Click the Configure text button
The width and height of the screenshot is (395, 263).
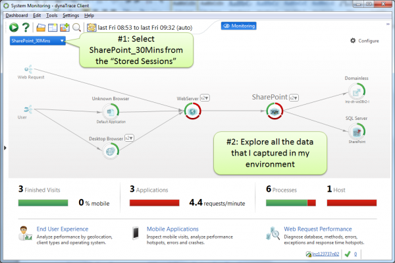coord(369,41)
